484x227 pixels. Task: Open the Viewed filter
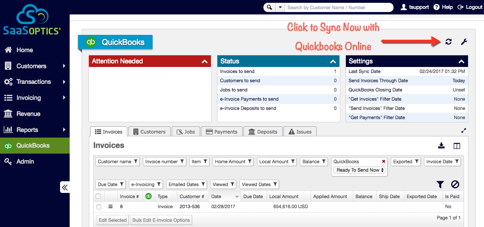(x=223, y=184)
